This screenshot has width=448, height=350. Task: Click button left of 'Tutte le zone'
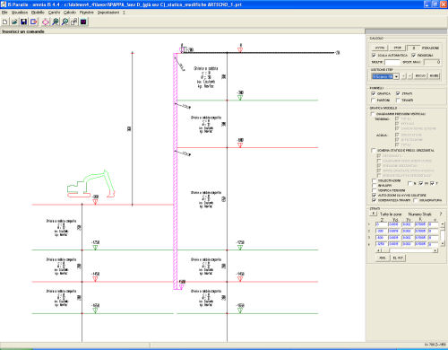tap(374, 214)
